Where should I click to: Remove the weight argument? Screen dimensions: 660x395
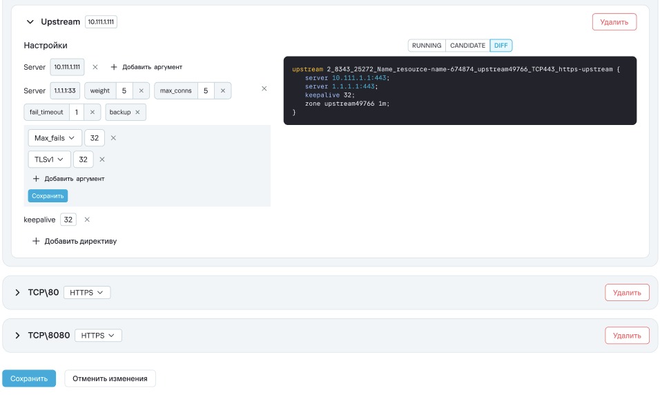click(x=141, y=90)
